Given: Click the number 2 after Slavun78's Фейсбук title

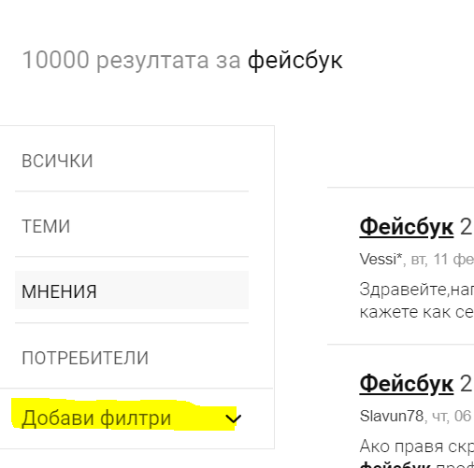Looking at the screenshot, I should tap(466, 384).
